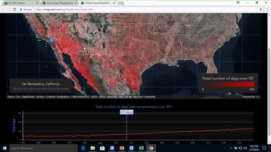Go forward to the next page

tap(9, 9)
